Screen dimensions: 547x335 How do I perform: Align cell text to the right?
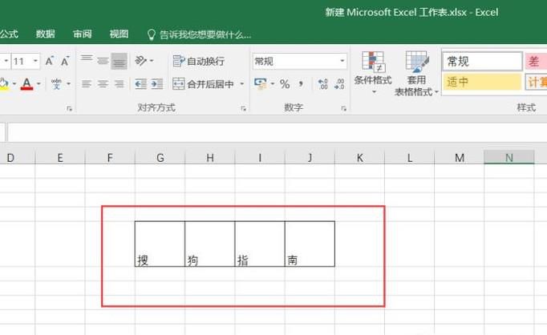pyautogui.click(x=119, y=84)
